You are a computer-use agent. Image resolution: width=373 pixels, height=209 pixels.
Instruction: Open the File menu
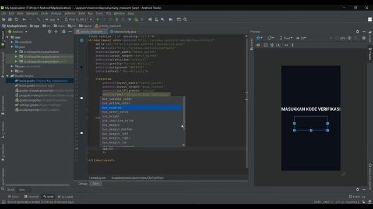tap(3, 13)
